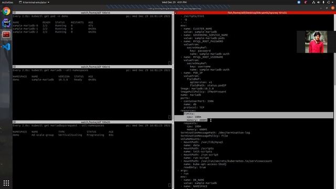Click 'name: GOVERNING_SERVICE_NAME' YAML line
336x189 pixels.
coord(206,35)
